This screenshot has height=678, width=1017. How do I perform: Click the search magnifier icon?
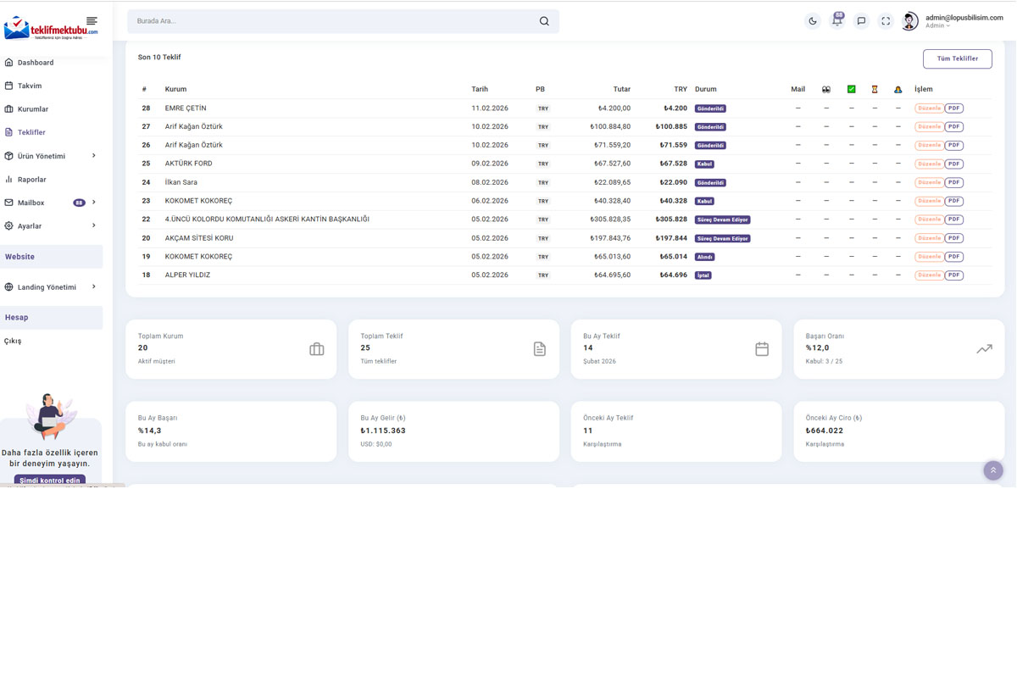pyautogui.click(x=544, y=21)
